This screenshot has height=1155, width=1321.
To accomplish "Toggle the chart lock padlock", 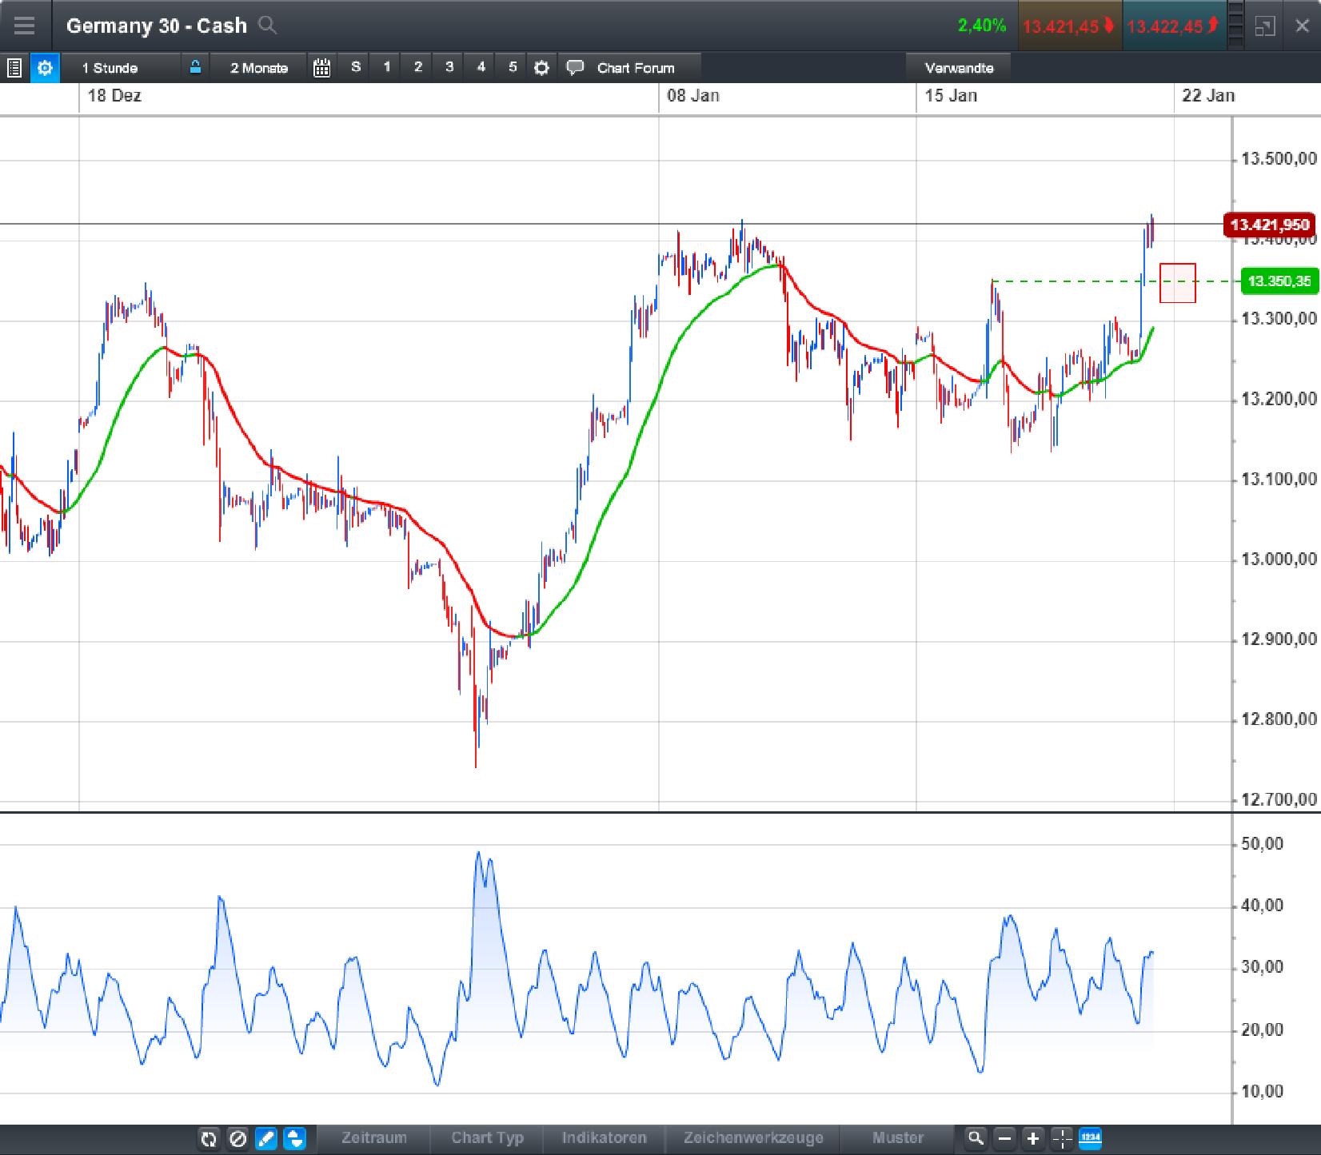I will [194, 67].
